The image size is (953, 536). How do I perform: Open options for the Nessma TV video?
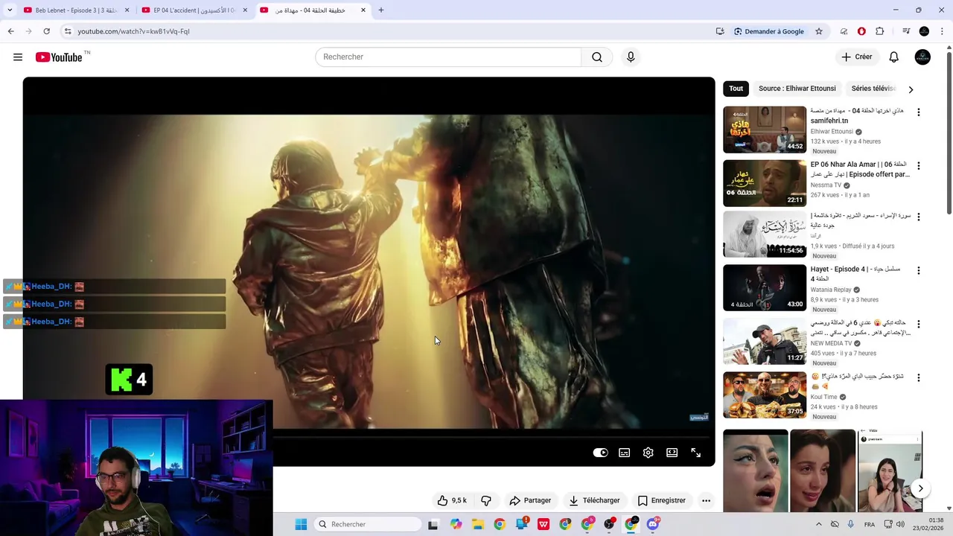click(x=918, y=165)
